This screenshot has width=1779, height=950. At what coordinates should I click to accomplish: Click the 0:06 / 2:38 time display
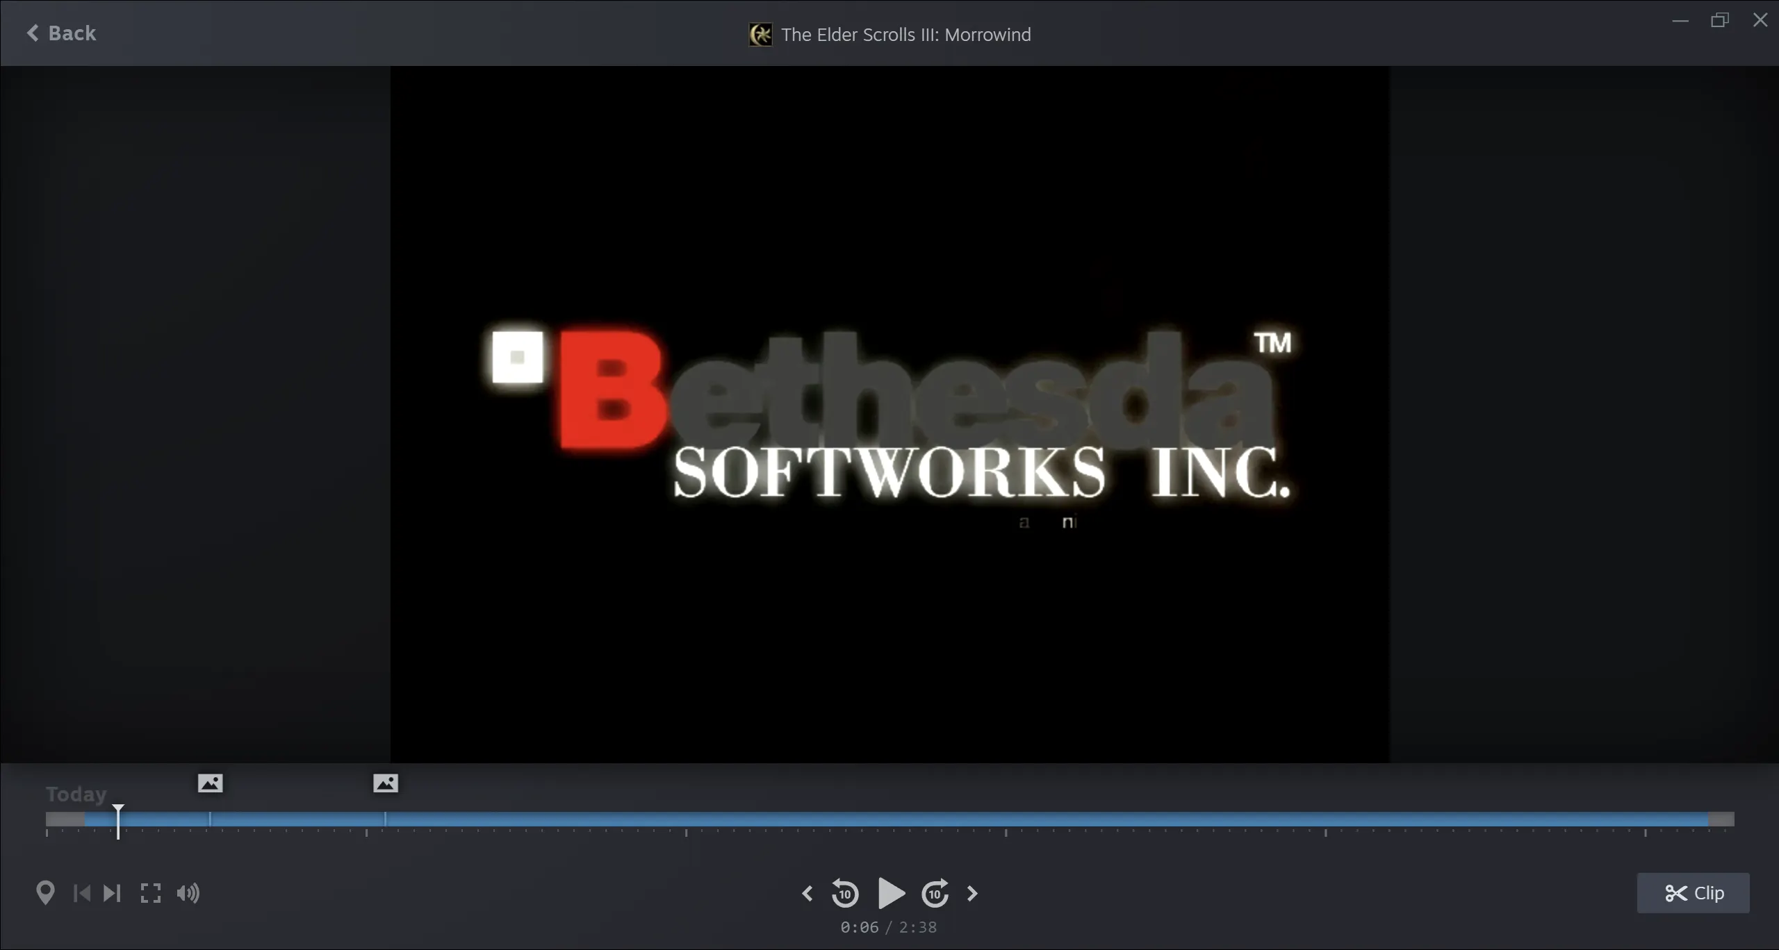pyautogui.click(x=888, y=927)
